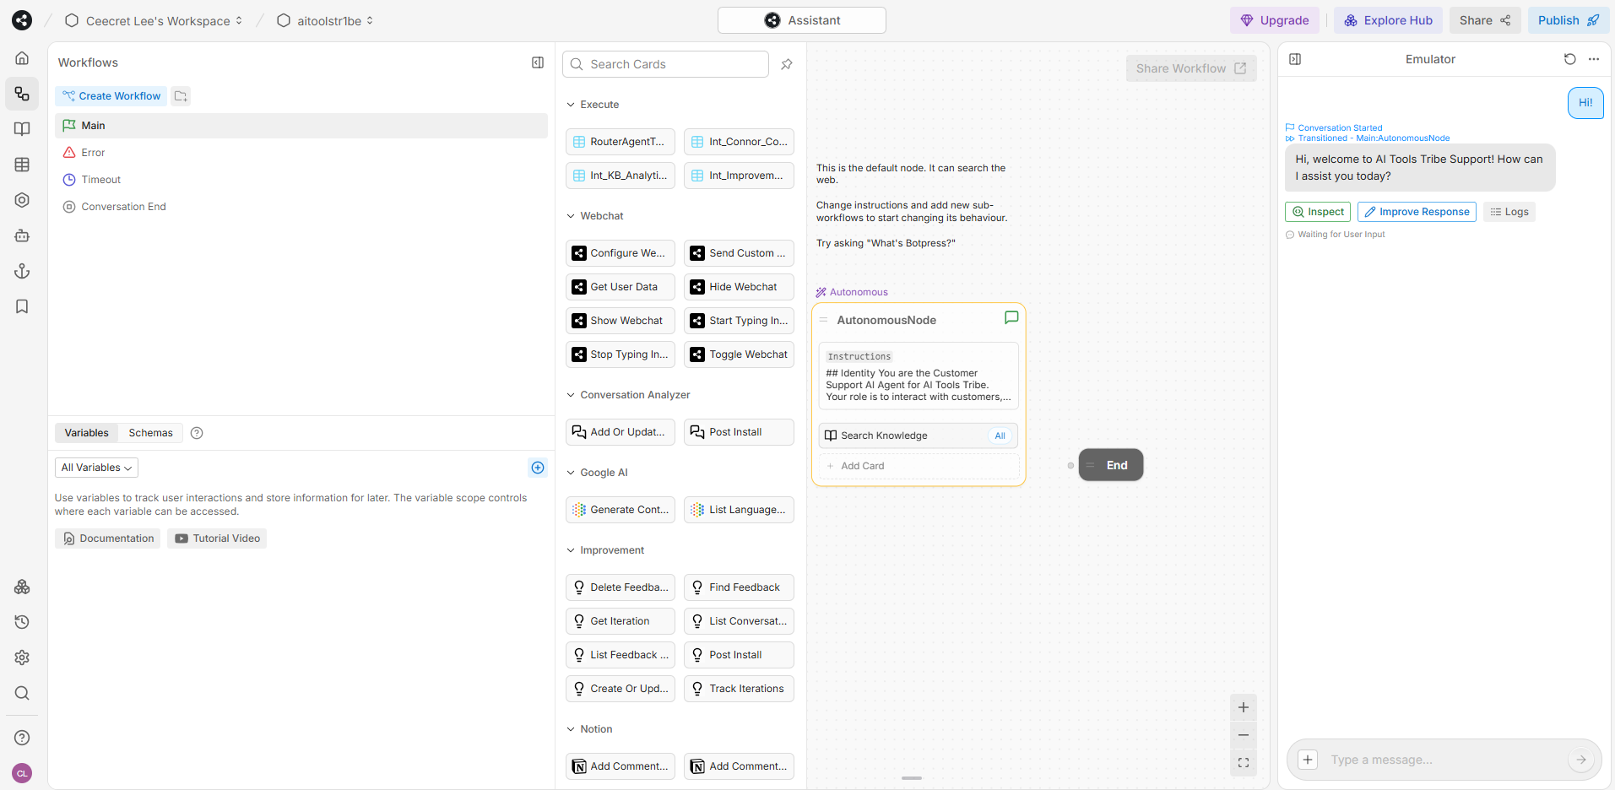
Task: Enter fullscreen canvas view with the expand icon
Action: click(x=1243, y=762)
